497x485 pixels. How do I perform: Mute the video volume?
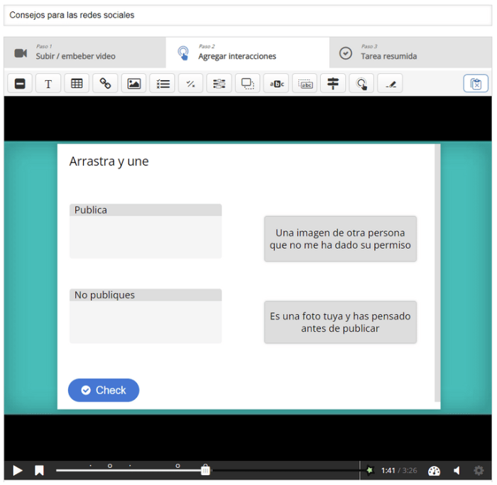click(x=457, y=470)
